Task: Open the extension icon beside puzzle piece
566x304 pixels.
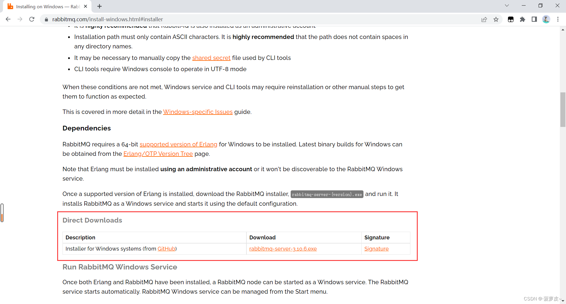Action: tap(511, 19)
